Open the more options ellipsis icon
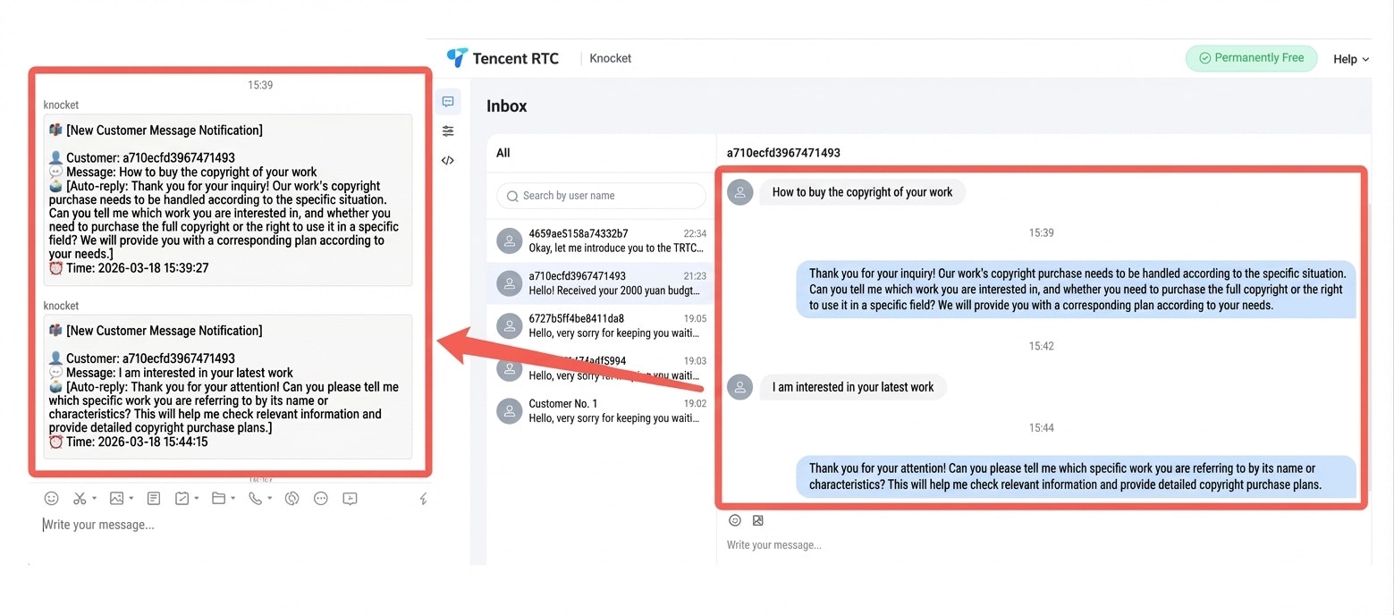Screen dimensions: 1394x615 click(321, 498)
